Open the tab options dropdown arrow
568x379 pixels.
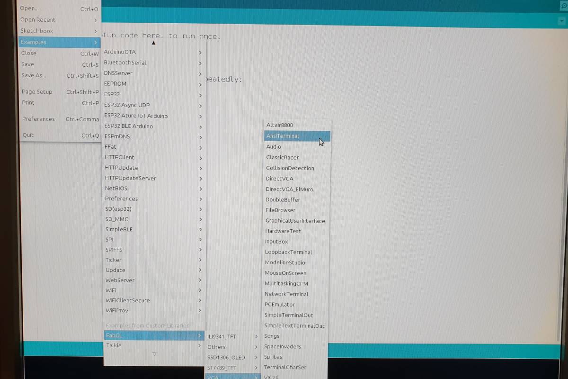[562, 21]
